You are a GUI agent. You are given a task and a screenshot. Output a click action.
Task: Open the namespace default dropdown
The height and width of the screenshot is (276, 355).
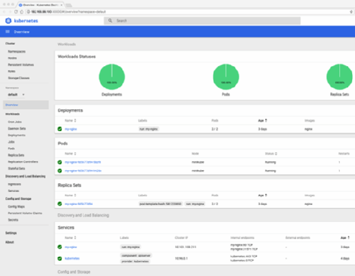click(x=16, y=94)
